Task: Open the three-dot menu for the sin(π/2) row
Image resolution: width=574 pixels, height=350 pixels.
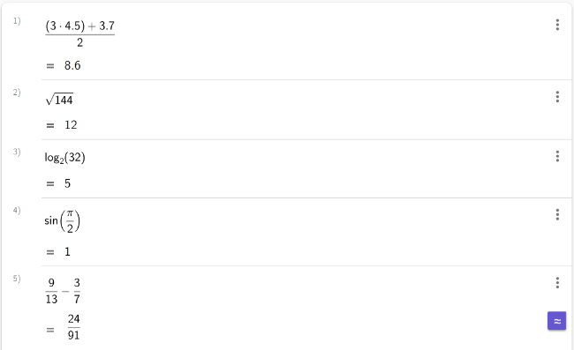Action: 557,214
